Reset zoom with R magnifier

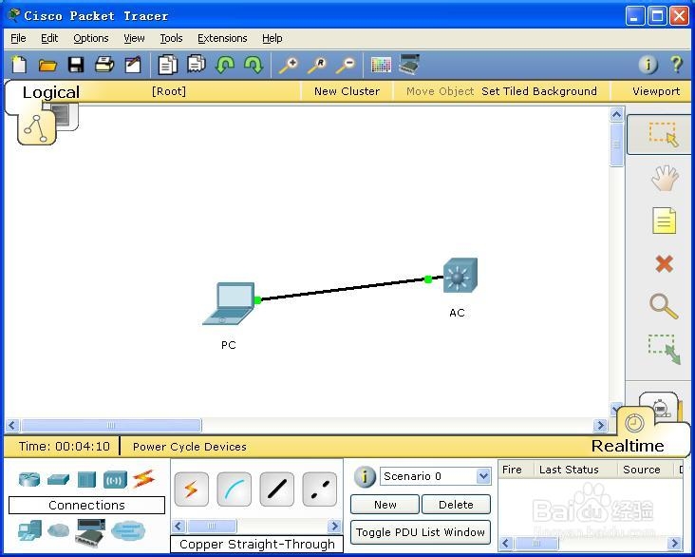pyautogui.click(x=317, y=66)
